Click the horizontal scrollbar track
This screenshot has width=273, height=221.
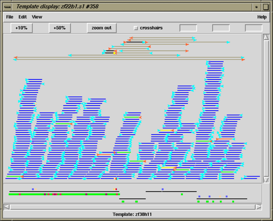[x=133, y=207]
